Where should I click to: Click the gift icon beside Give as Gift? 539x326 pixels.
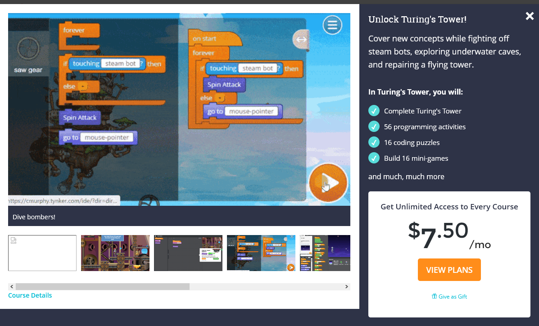(434, 296)
